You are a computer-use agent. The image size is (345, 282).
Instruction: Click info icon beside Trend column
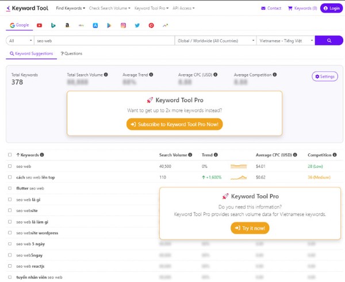[x=216, y=154]
